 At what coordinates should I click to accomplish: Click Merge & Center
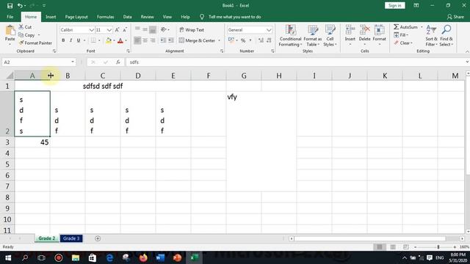[x=198, y=40]
